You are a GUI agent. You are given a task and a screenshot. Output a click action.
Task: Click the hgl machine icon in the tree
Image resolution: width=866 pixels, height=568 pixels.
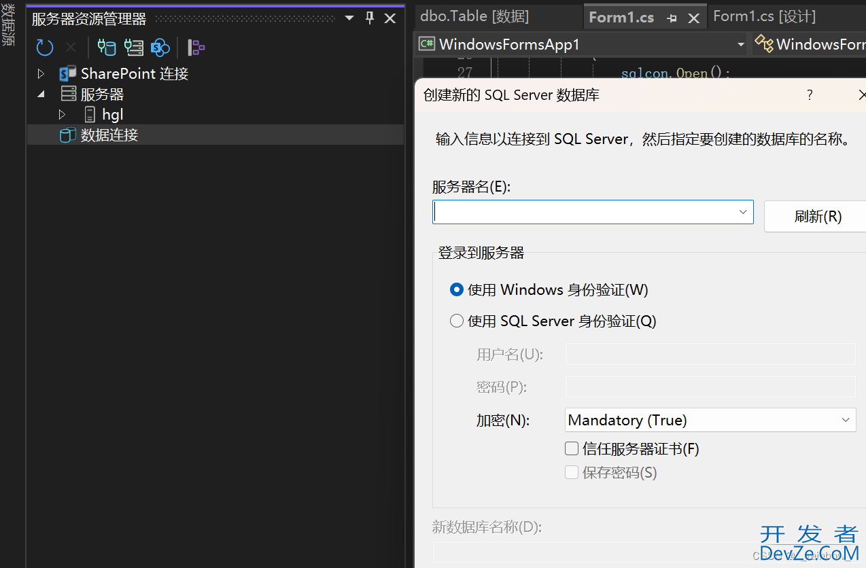pos(90,114)
